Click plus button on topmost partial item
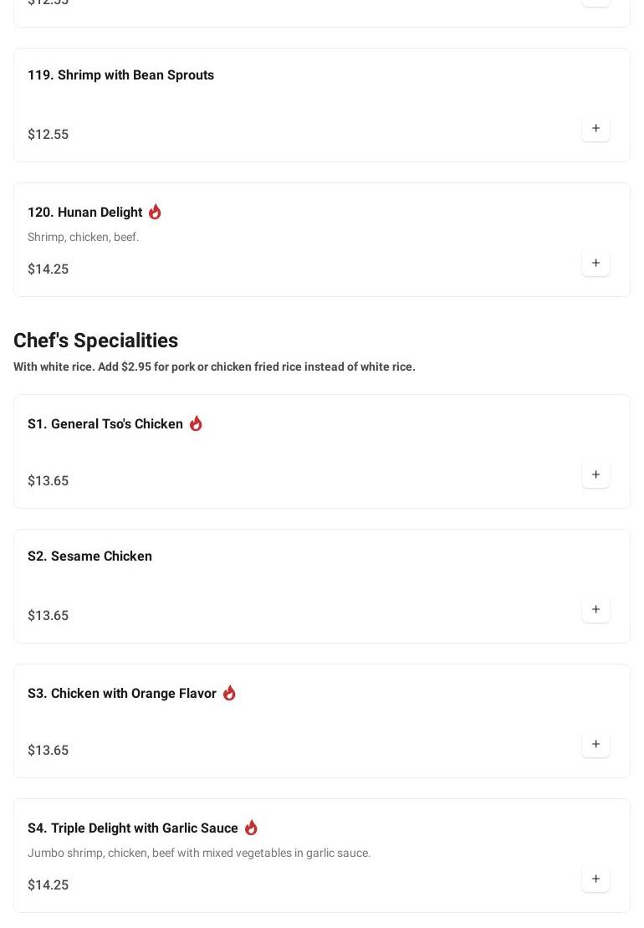 coord(595,3)
